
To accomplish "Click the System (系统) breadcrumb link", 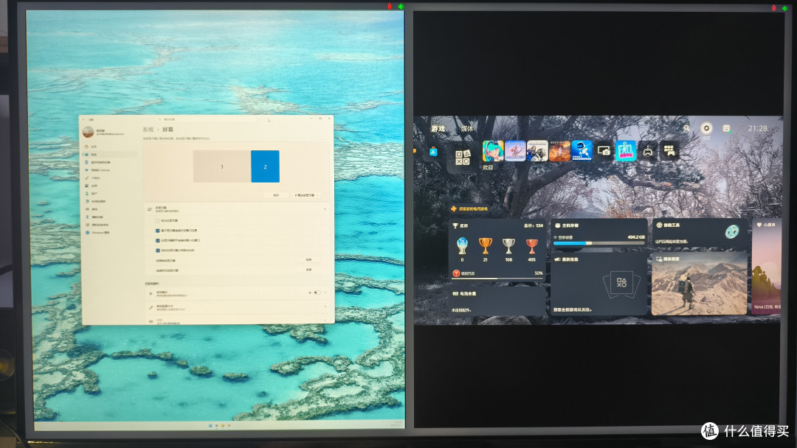I will coord(148,130).
